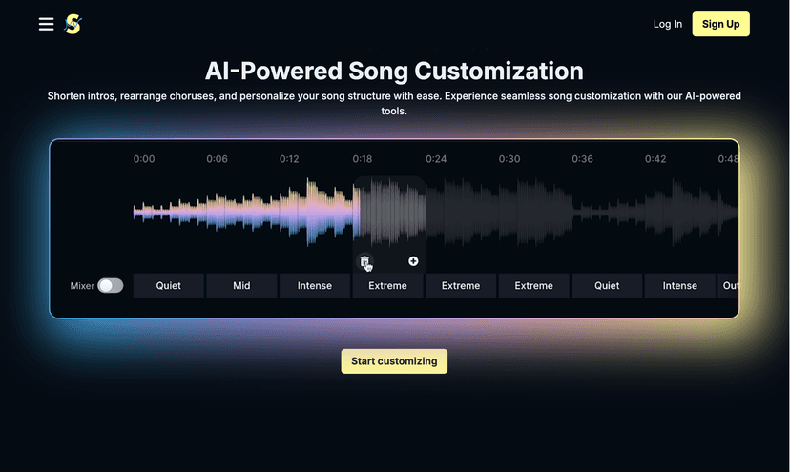
Task: Select the Quiet segment under the 0:36 marker
Action: [607, 286]
